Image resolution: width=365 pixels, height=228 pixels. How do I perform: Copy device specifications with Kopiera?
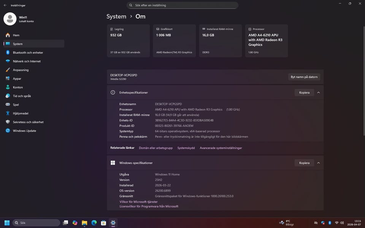[304, 92]
